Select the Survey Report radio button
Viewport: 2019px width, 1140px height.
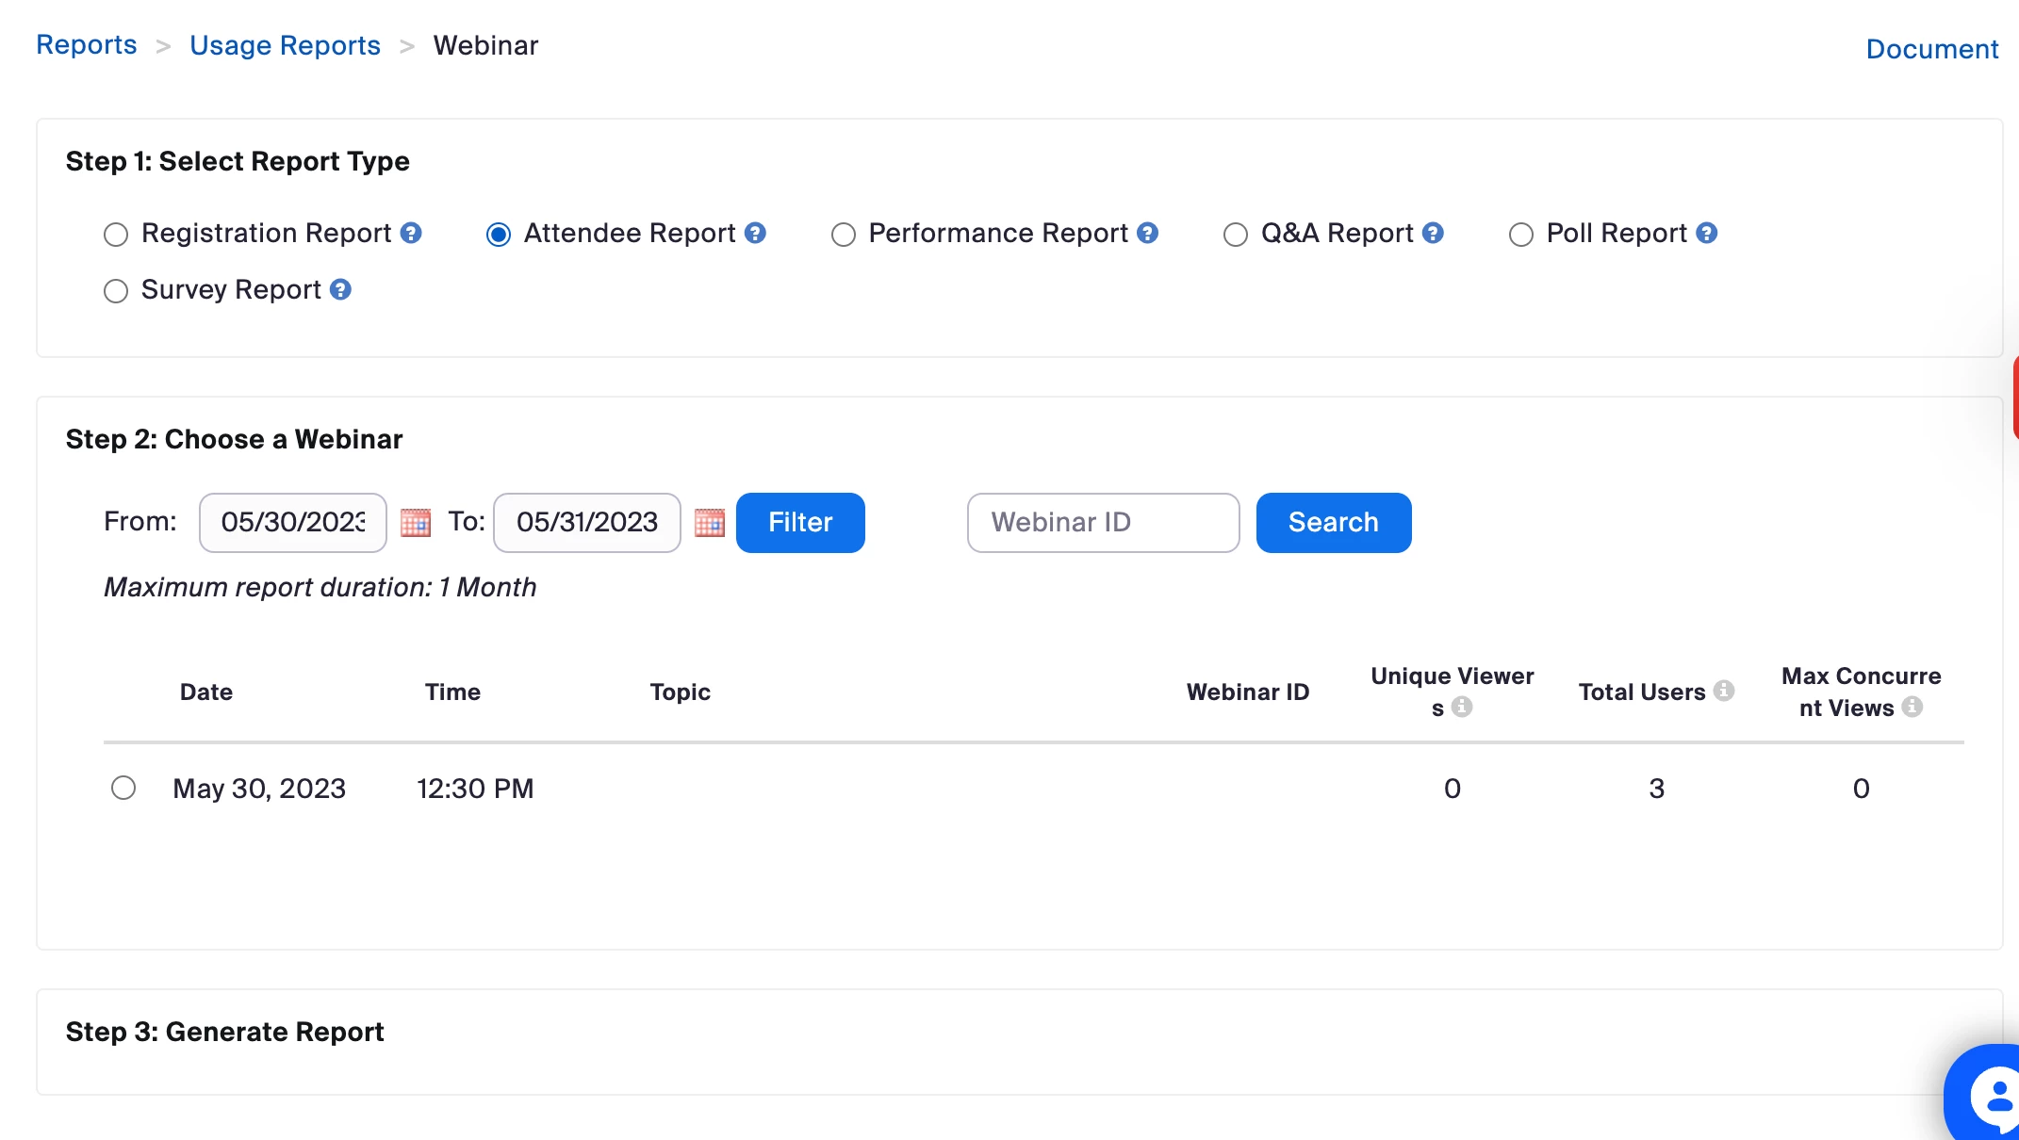[116, 290]
